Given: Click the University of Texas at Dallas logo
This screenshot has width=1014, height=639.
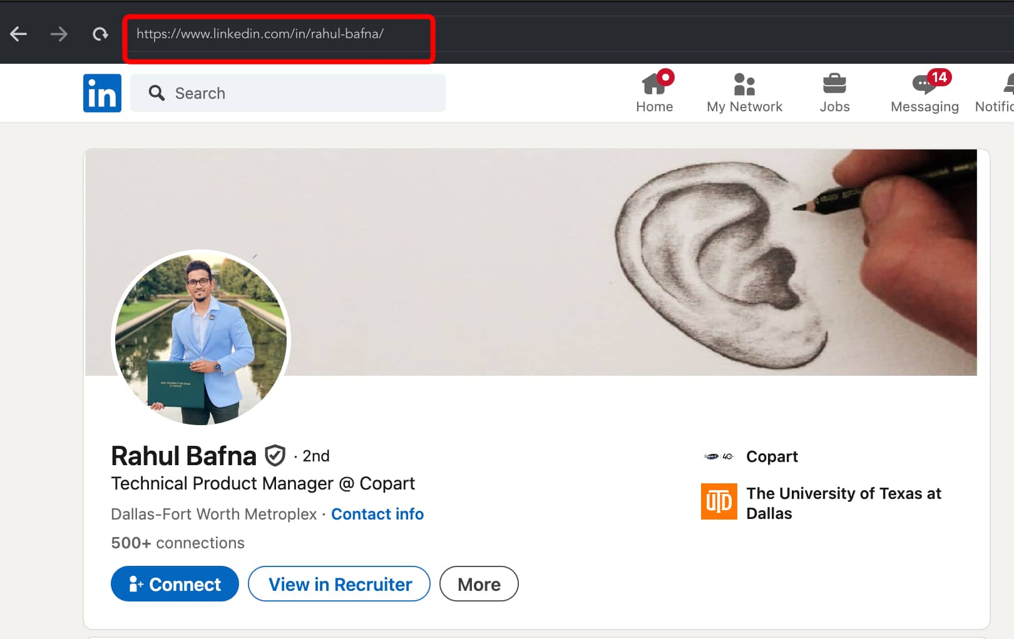Looking at the screenshot, I should pos(719,502).
